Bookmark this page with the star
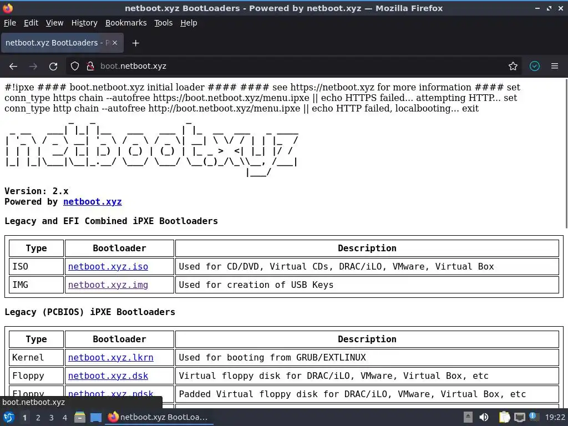Viewport: 568px width, 426px height. click(513, 66)
